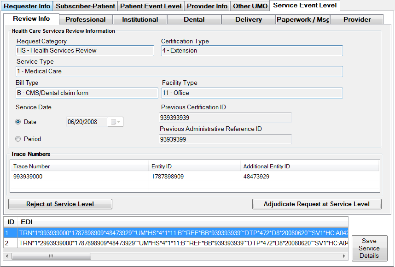The width and height of the screenshot is (395, 267).
Task: Select the Period radio button
Action: tap(18, 139)
